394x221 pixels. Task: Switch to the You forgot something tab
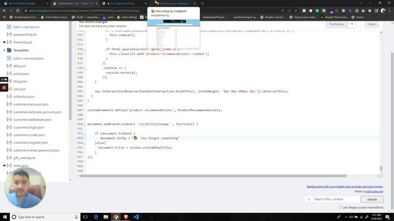click(124, 4)
